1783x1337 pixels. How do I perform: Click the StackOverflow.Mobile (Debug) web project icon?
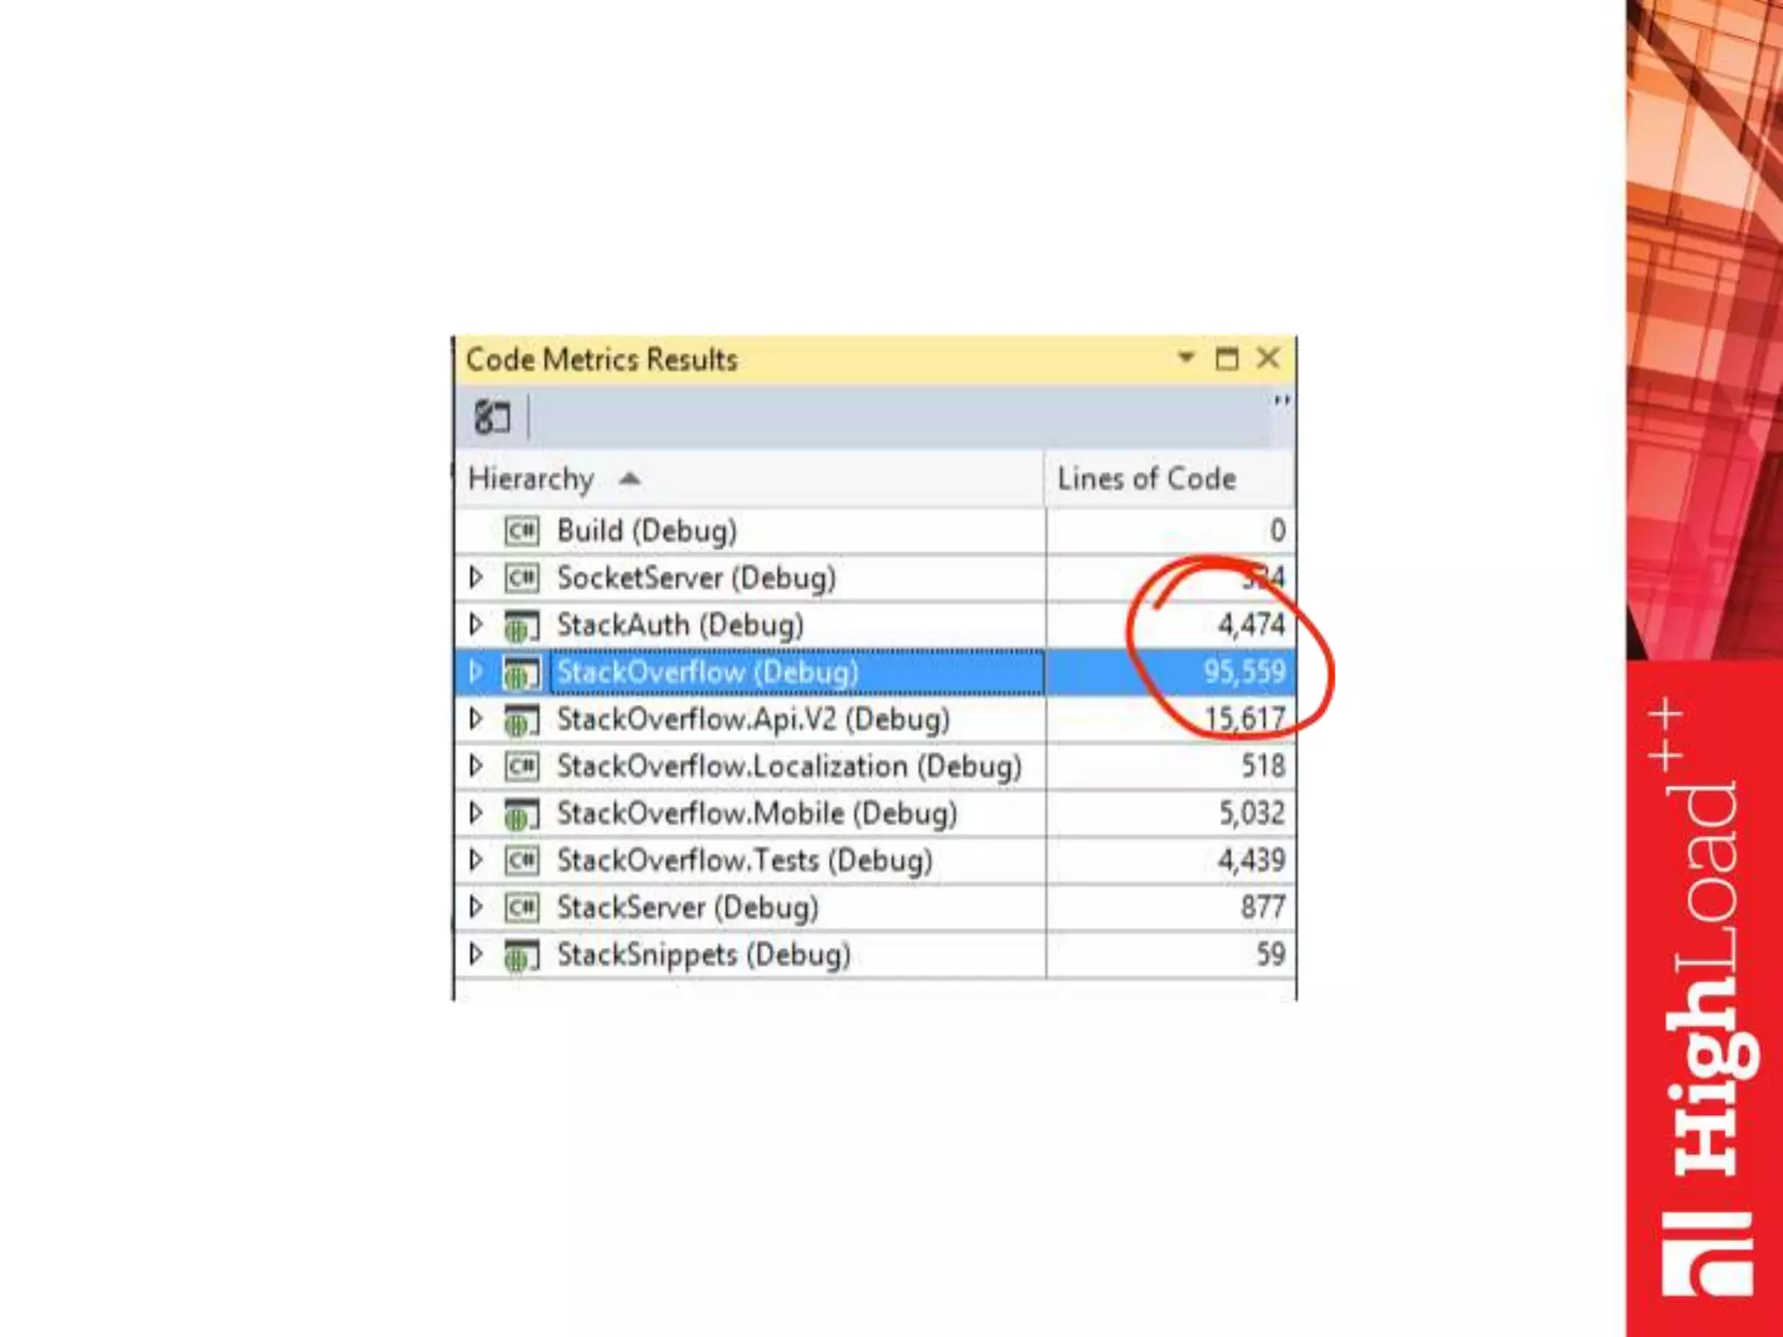coord(521,815)
